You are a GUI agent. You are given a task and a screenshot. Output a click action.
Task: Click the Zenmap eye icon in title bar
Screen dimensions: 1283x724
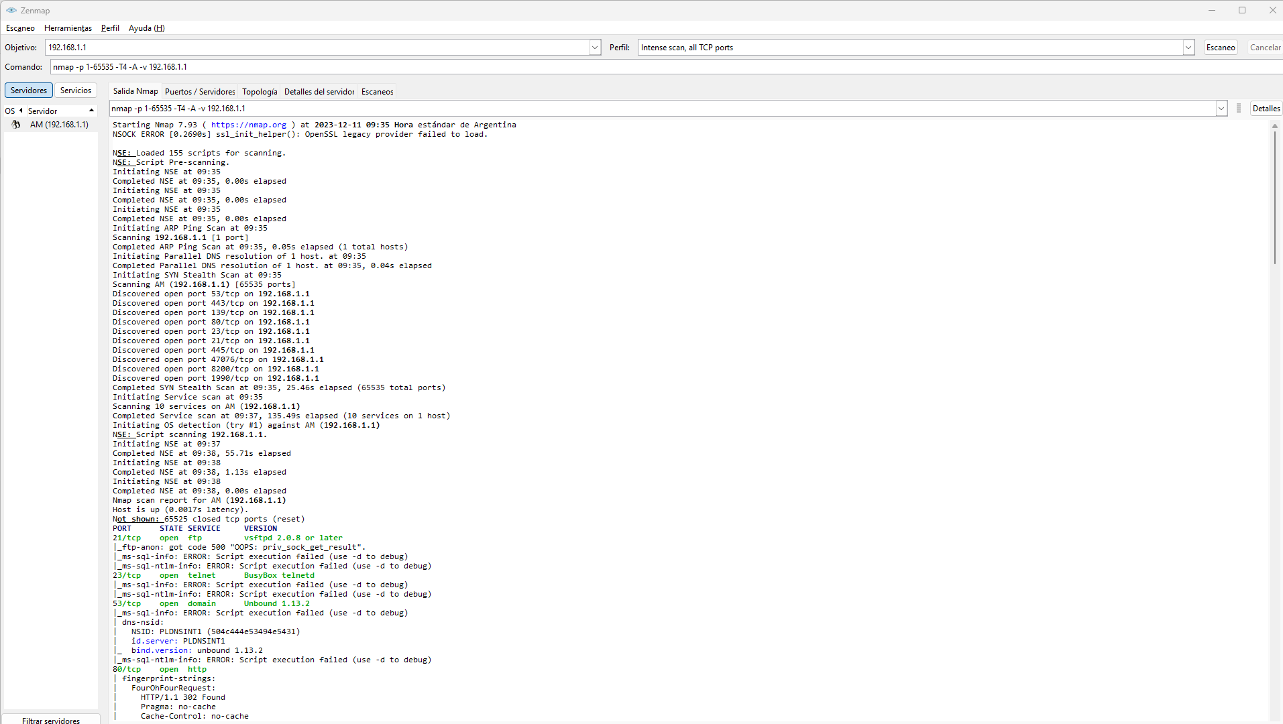pyautogui.click(x=11, y=10)
